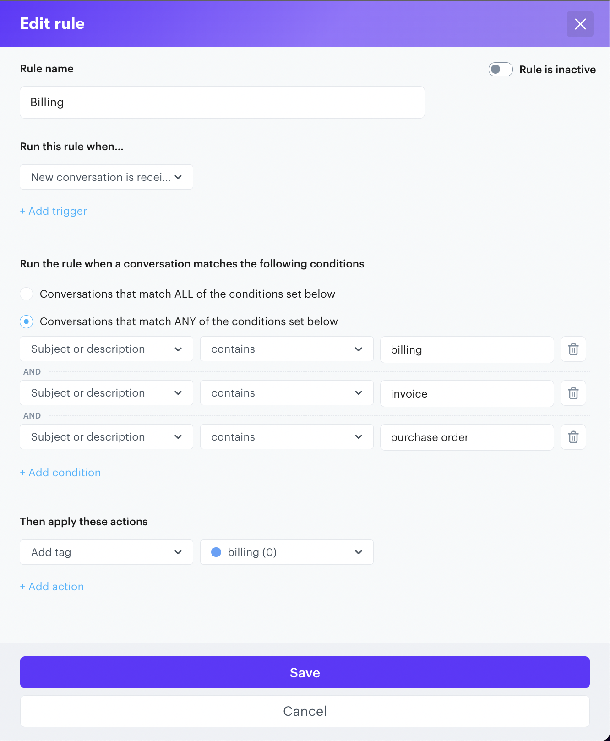
Task: Select match ALL conditions radio
Action: (27, 294)
